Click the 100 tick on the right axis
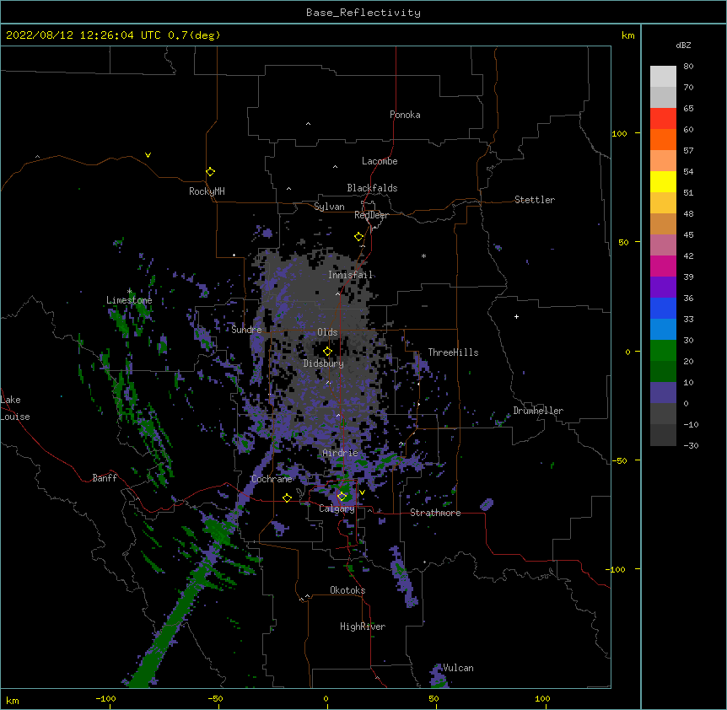Image resolution: width=727 pixels, height=710 pixels. [x=619, y=133]
